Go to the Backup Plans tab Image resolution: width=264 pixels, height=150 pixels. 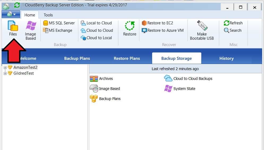click(x=77, y=58)
